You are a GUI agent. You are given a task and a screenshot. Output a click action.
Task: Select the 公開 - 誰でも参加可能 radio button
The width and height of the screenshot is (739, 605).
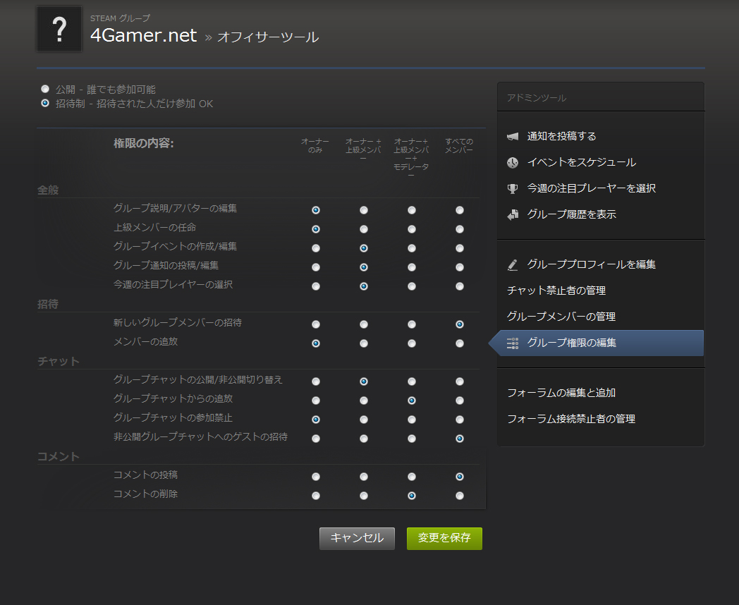click(x=44, y=89)
